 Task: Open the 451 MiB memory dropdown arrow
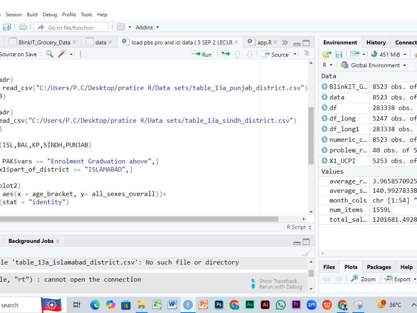click(x=405, y=55)
